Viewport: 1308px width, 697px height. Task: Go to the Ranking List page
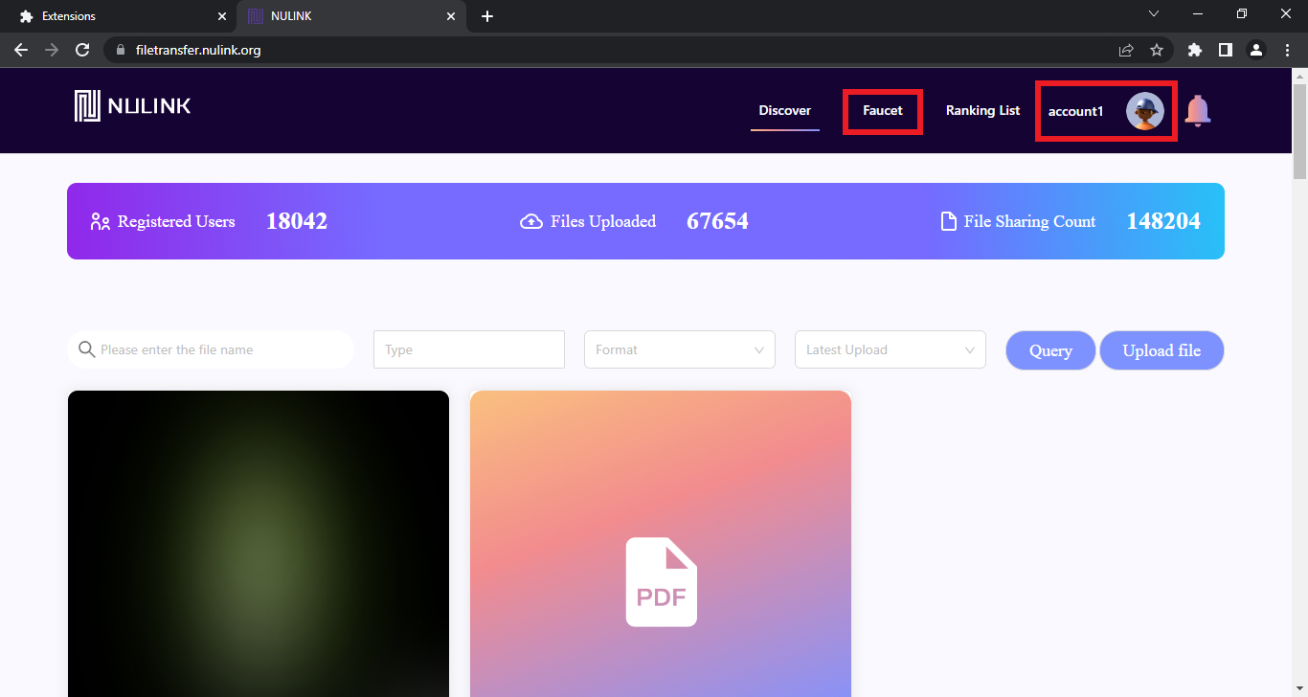[x=982, y=111]
